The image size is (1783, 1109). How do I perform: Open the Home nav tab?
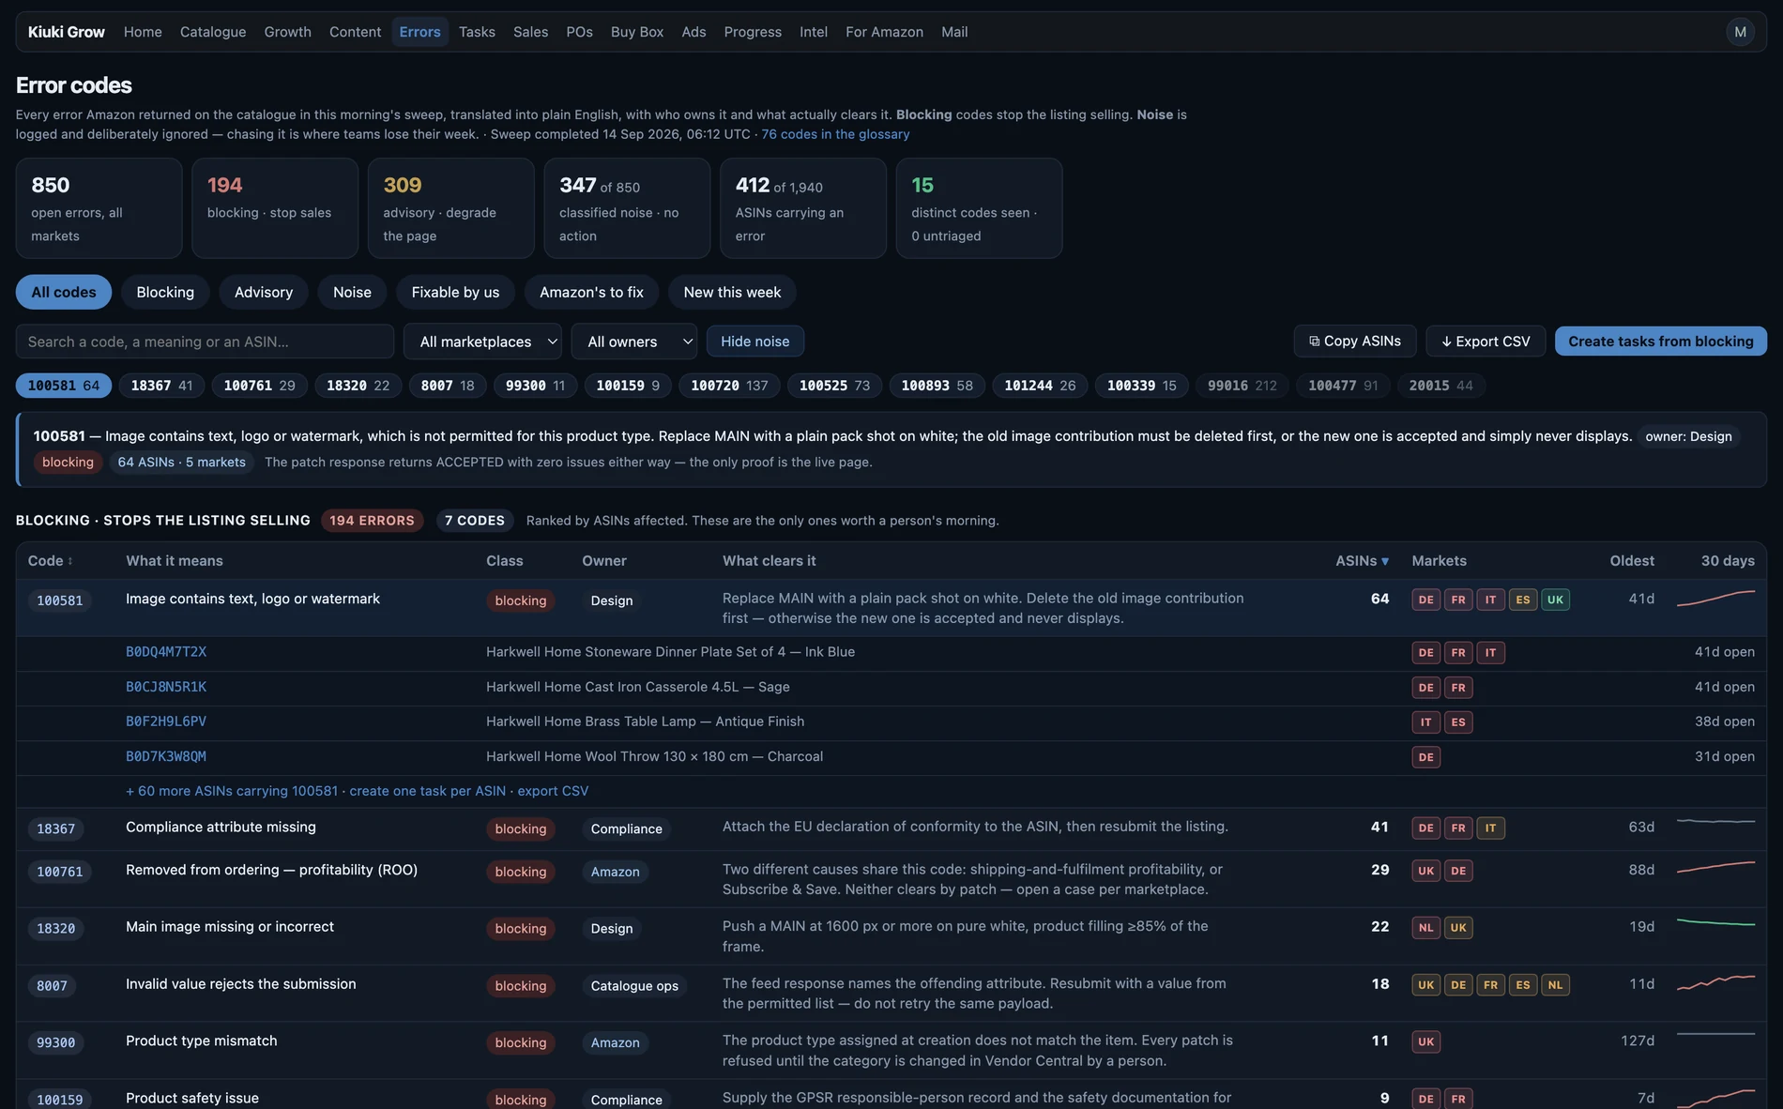pyautogui.click(x=143, y=32)
